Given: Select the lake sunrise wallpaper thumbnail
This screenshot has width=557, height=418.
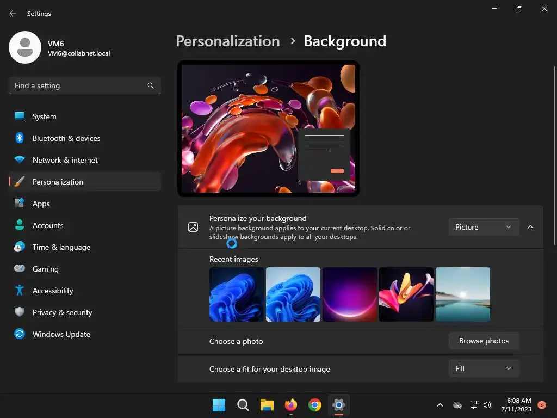Looking at the screenshot, I should tap(463, 294).
